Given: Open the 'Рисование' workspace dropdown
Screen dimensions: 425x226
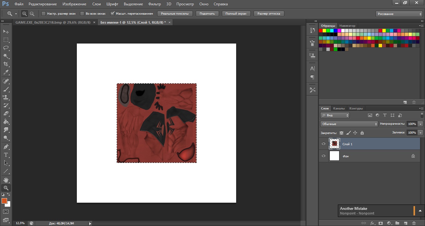Looking at the screenshot, I should coord(399,14).
